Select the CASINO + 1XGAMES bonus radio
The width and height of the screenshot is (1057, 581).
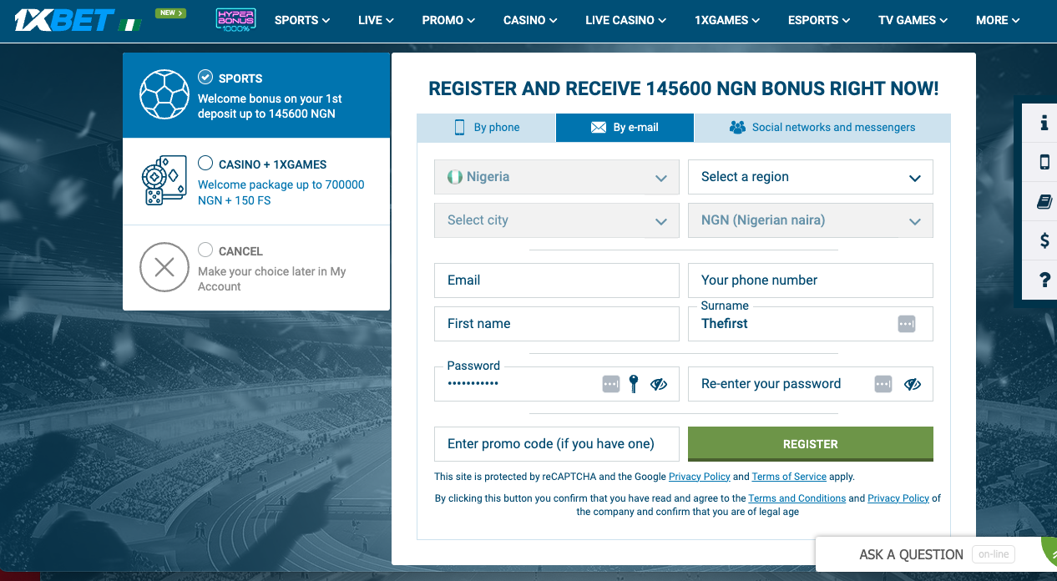(x=205, y=164)
